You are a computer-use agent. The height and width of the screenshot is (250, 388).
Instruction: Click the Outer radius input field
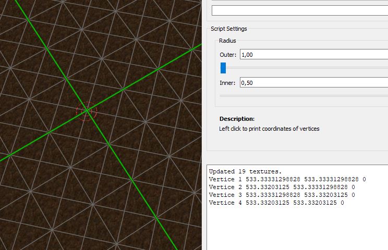point(314,54)
